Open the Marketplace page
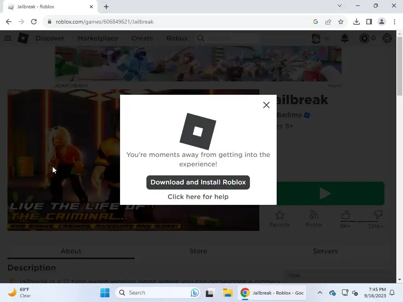The width and height of the screenshot is (403, 302). coord(98,38)
